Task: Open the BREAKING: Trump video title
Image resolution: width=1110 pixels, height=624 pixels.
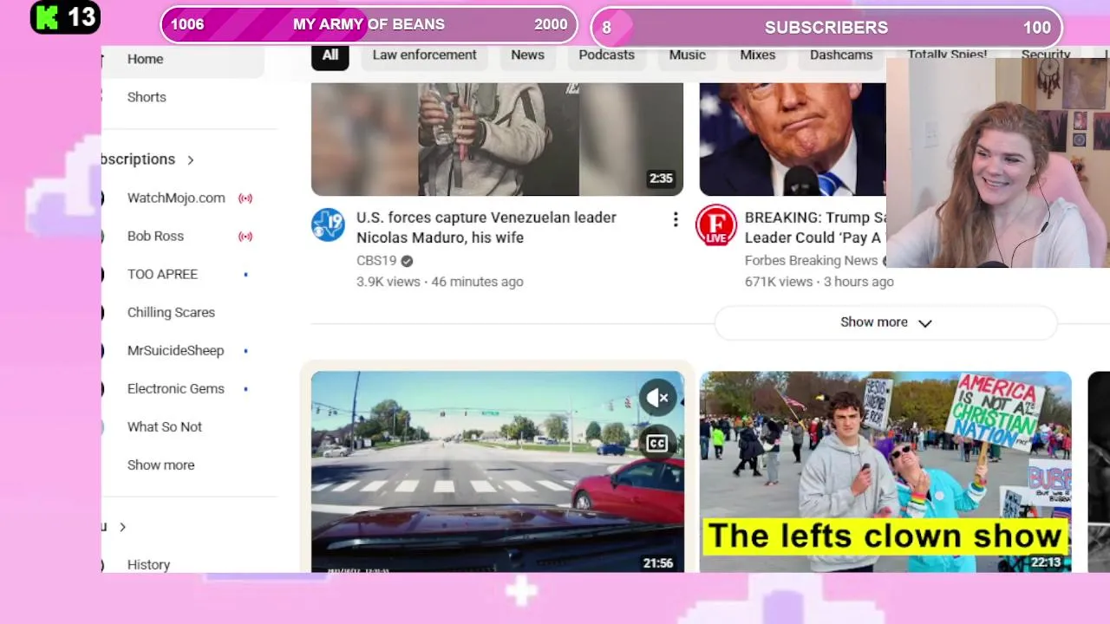Action: 815,227
